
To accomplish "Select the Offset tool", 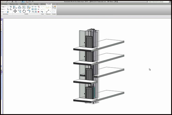I will pos(19,7).
